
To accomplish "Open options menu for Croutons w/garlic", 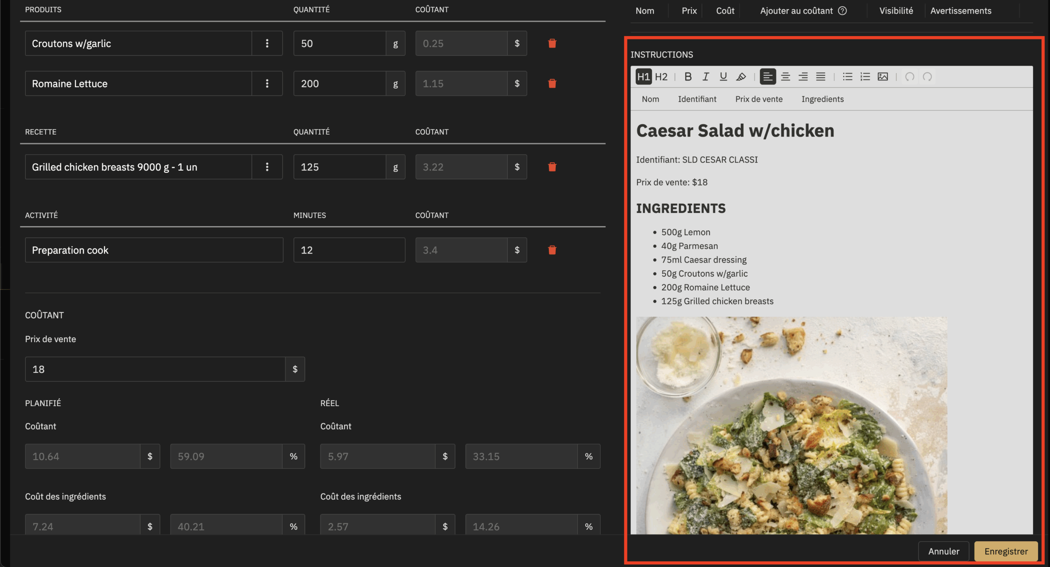I will tap(267, 43).
